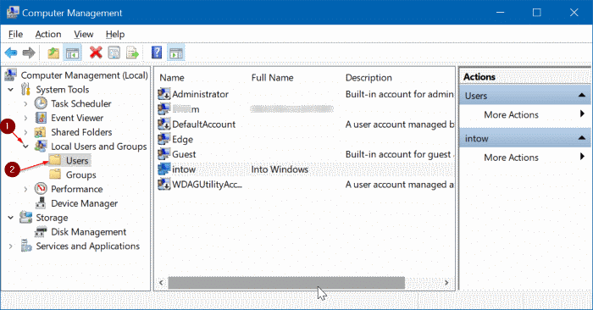The image size is (593, 310).
Task: Click the System Tools wrench icon
Action: [x=25, y=89]
